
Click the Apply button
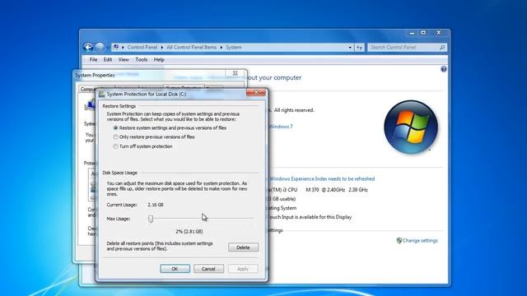[x=243, y=269]
